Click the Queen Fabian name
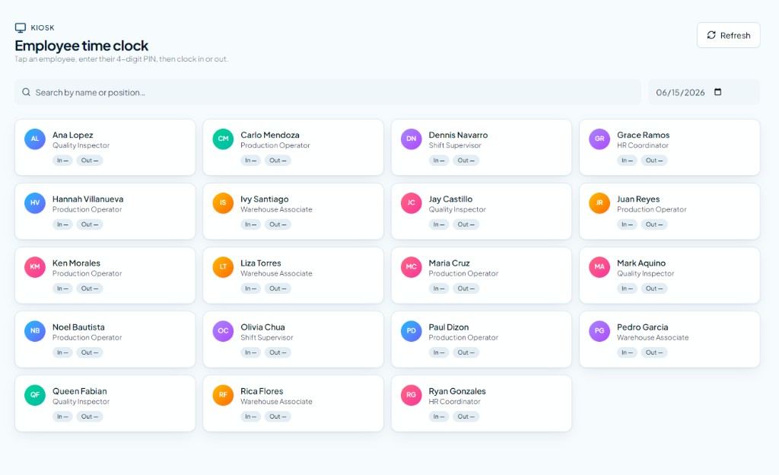This screenshot has width=779, height=475. point(79,391)
